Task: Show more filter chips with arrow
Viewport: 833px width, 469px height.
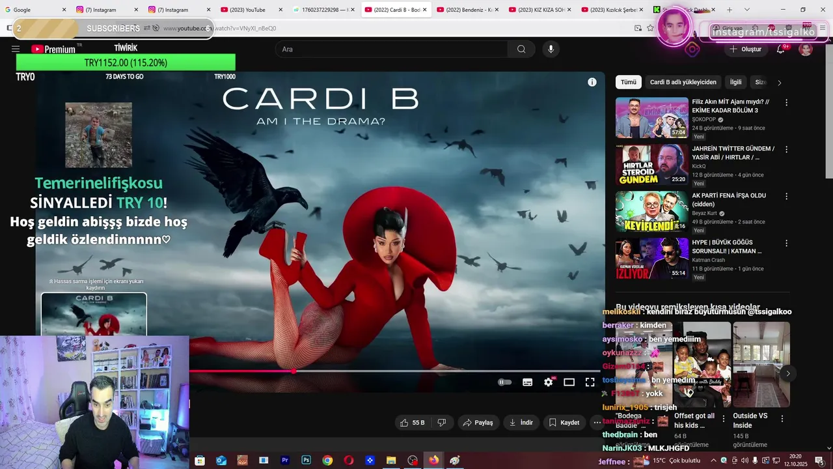Action: click(779, 83)
